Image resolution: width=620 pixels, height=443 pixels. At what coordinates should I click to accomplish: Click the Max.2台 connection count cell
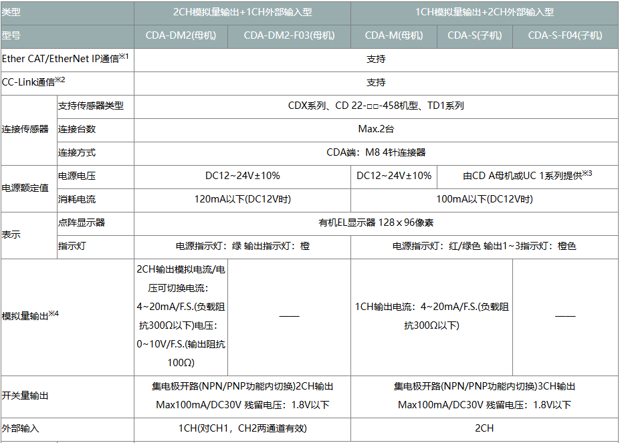376,129
